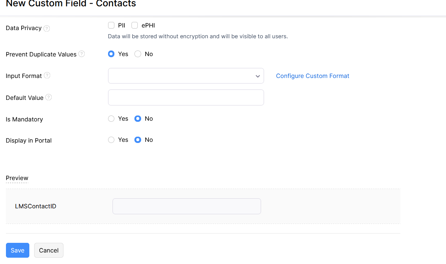
Task: Enable the PII checkbox
Action: point(111,25)
